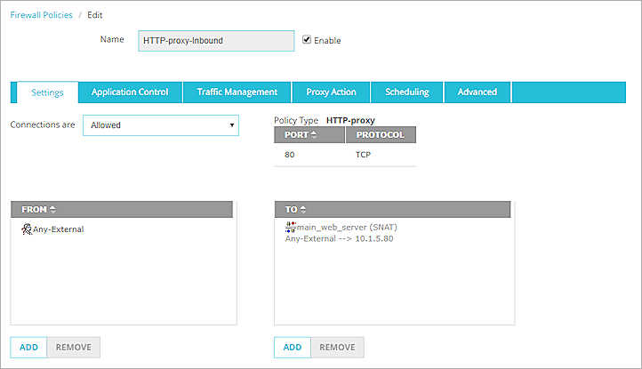Click REMOVE button under FROM list
642x369 pixels.
74,347
